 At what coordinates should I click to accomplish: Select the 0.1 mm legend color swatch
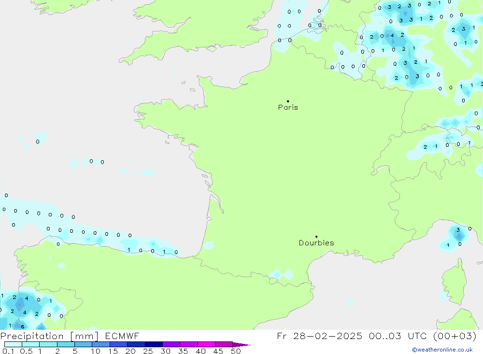pyautogui.click(x=13, y=344)
